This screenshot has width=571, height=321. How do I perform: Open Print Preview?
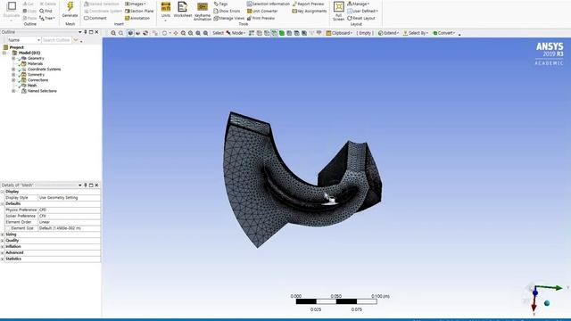point(261,18)
